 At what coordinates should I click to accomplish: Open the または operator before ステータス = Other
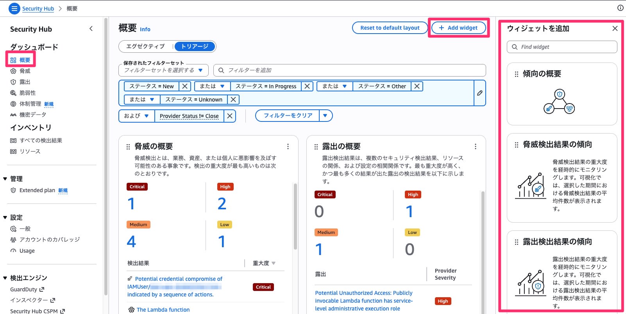click(334, 86)
